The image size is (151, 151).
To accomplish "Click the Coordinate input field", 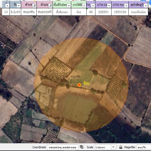I will coord(62,147).
